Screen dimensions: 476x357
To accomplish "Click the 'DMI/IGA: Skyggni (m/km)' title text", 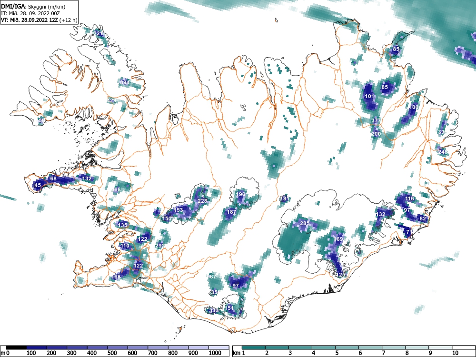I will pos(33,7).
